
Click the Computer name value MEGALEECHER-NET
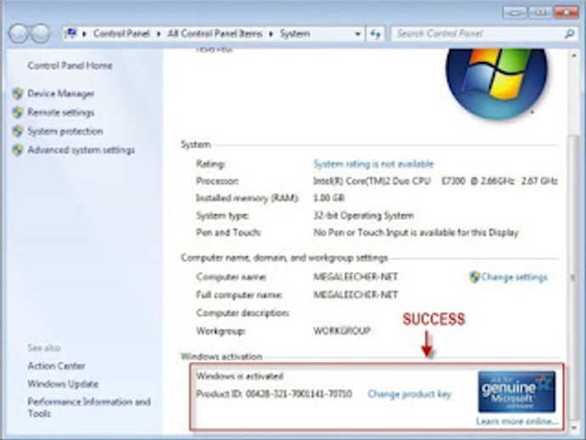click(x=355, y=277)
